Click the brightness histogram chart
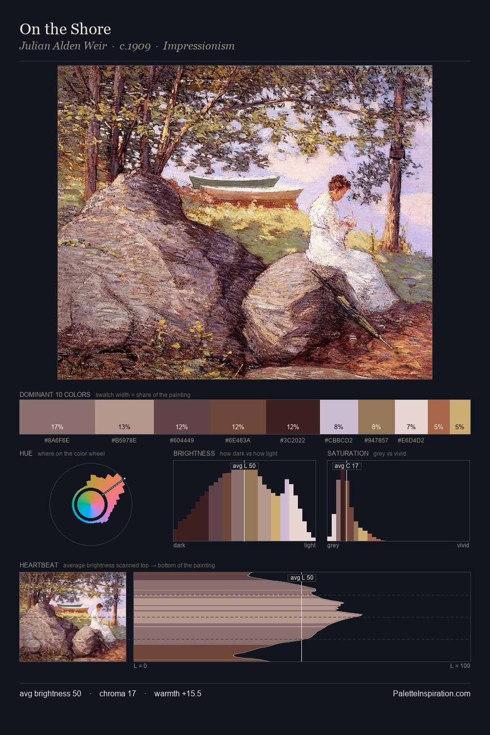 [245, 501]
